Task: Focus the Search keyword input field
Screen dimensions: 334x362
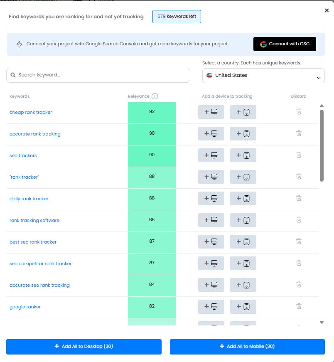Action: pos(98,75)
